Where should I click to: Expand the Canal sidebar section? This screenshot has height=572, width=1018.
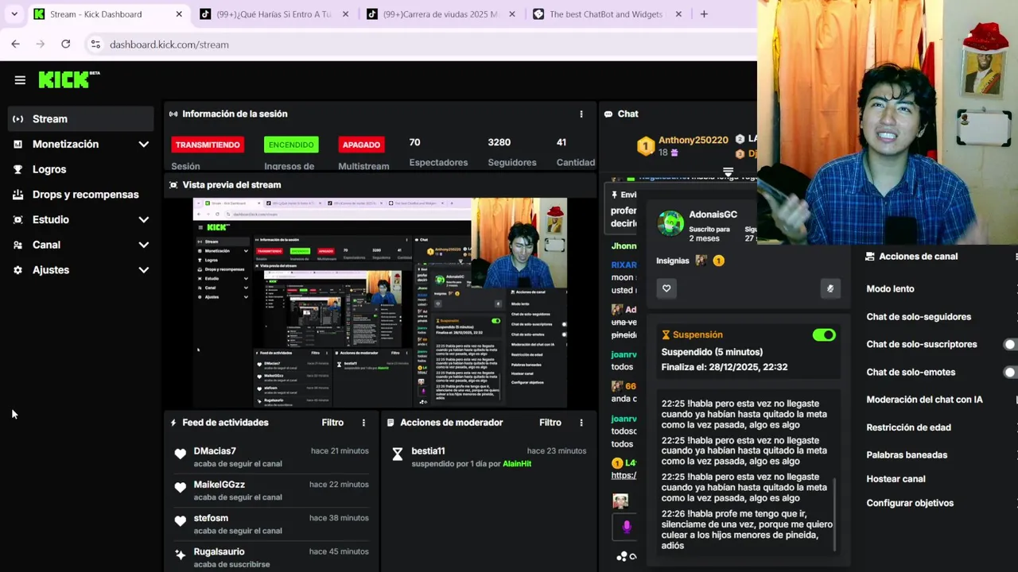144,245
